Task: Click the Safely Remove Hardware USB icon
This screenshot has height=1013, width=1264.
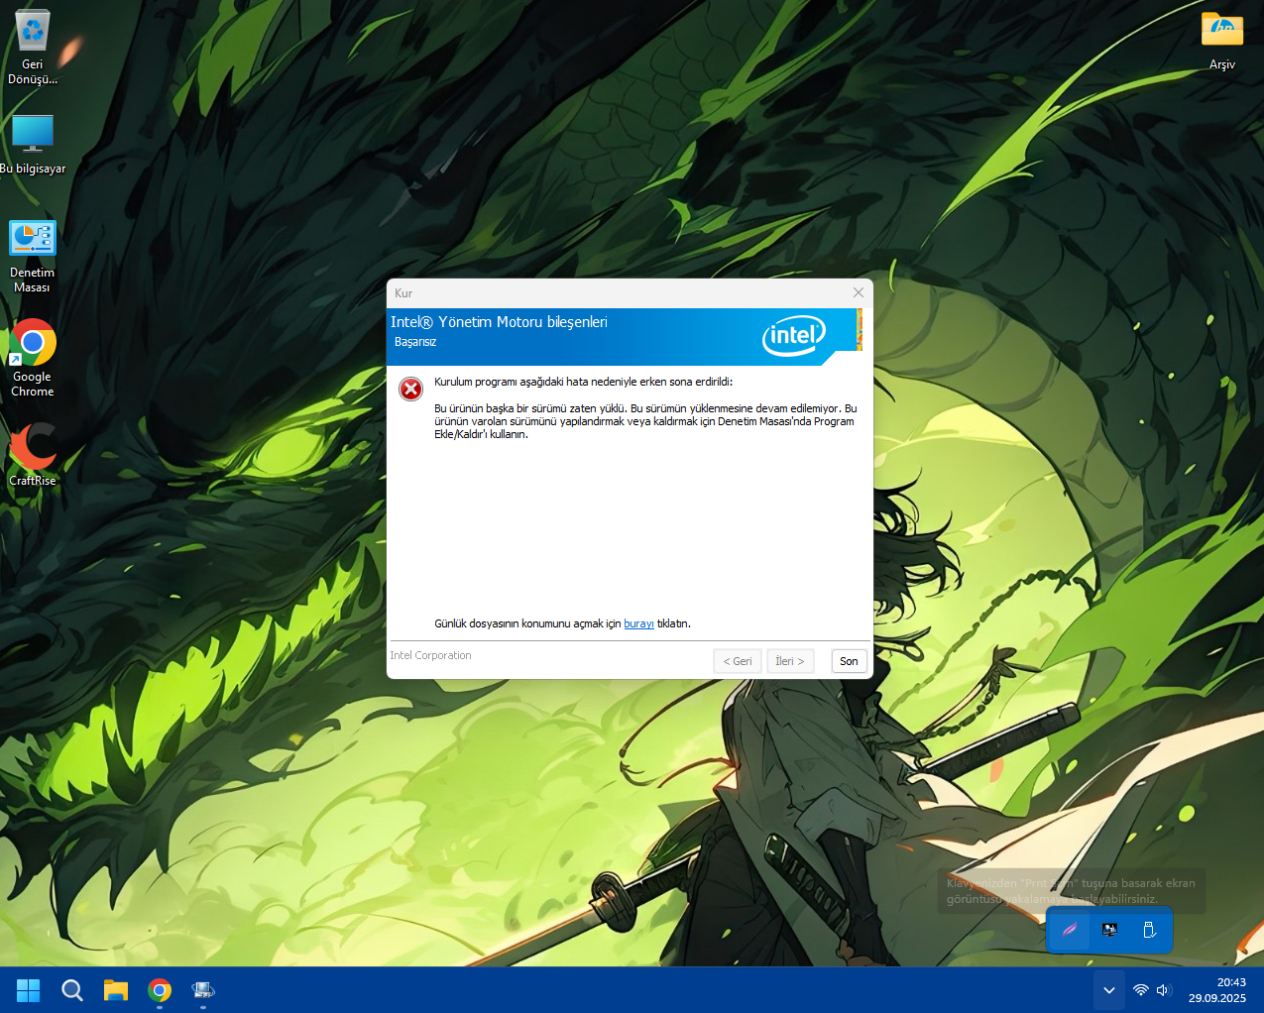Action: (1149, 930)
